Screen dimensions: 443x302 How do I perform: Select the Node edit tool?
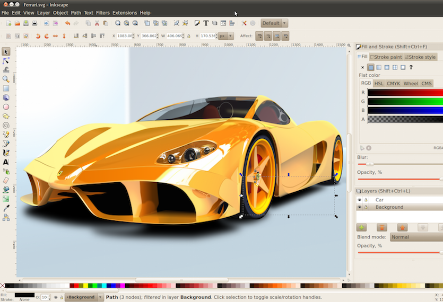point(6,61)
